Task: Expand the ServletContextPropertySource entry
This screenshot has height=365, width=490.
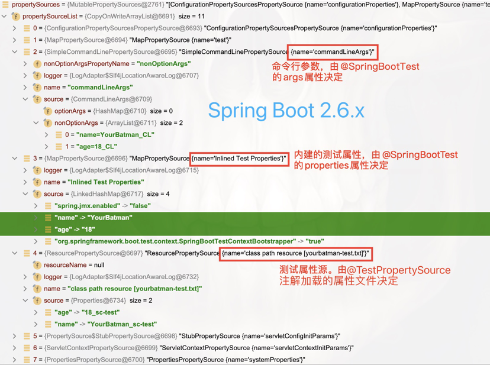Action: point(14,348)
